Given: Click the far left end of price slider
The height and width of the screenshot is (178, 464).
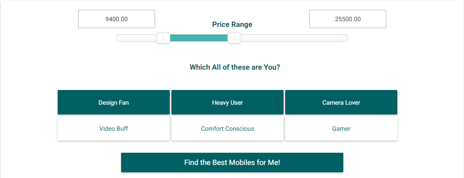Looking at the screenshot, I should pos(119,38).
